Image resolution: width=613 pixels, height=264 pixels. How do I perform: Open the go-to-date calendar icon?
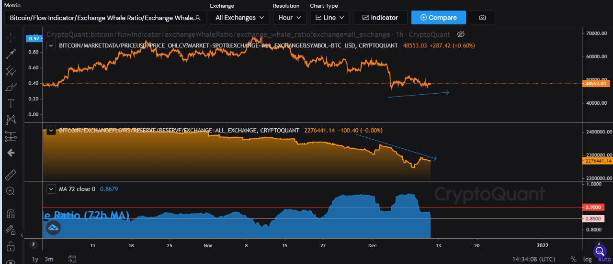point(72,259)
